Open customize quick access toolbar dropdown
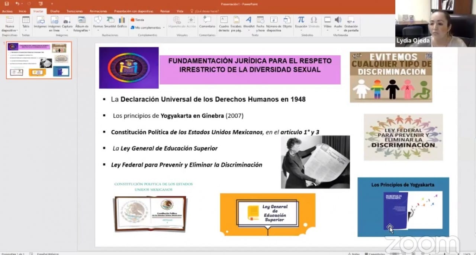The height and width of the screenshot is (255, 476). click(52, 4)
